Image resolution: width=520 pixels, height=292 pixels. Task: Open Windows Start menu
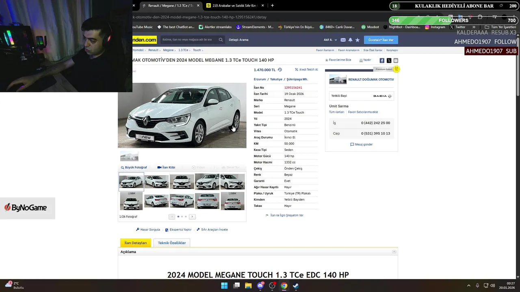click(x=224, y=286)
